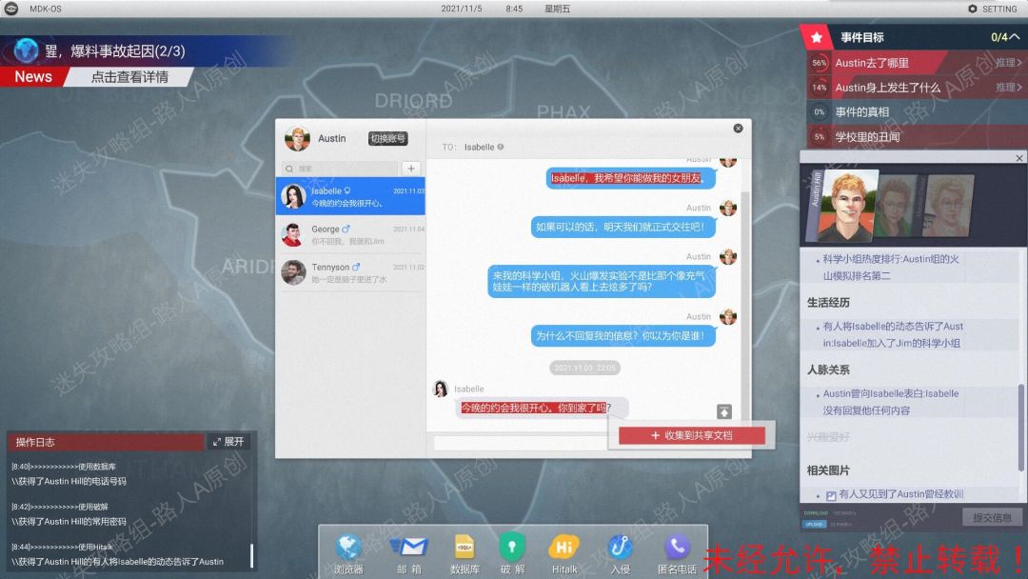Click the second character portrait thumbnail

(897, 206)
